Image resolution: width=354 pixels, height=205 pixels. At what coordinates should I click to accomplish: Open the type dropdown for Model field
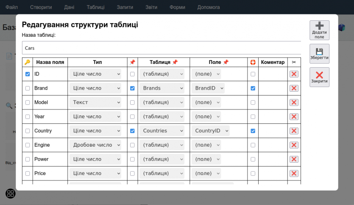[x=95, y=102]
